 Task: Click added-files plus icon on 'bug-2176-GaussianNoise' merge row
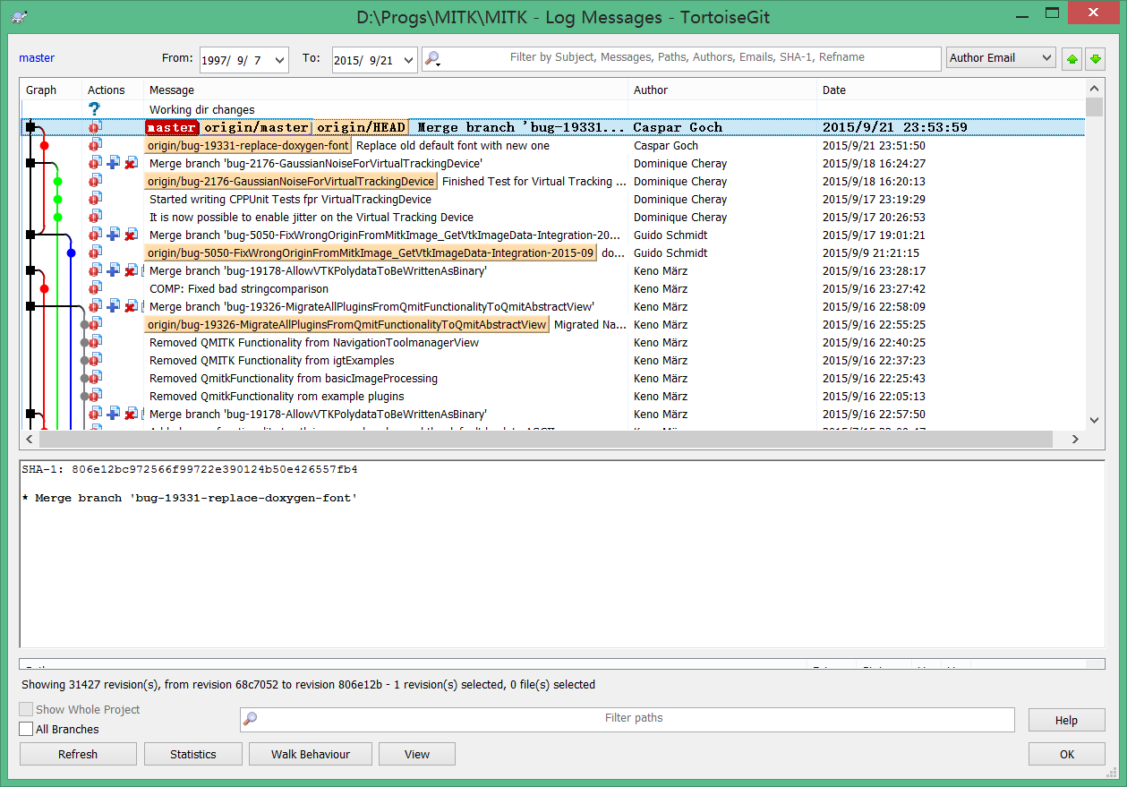point(113,163)
